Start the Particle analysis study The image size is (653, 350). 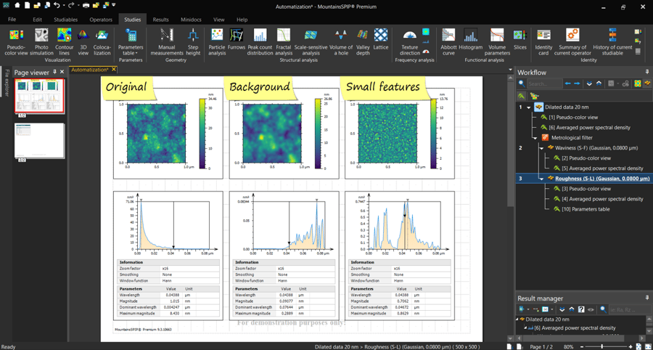(216, 41)
